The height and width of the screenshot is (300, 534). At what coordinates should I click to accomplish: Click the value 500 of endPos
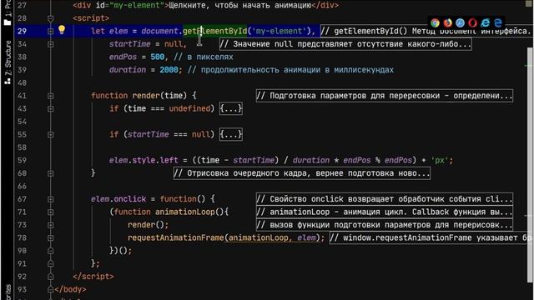[158, 57]
